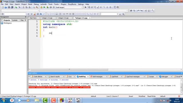The width and height of the screenshot is (183, 103).
Task: Open the file explorer taskbar icon
Action: tap(37, 100)
